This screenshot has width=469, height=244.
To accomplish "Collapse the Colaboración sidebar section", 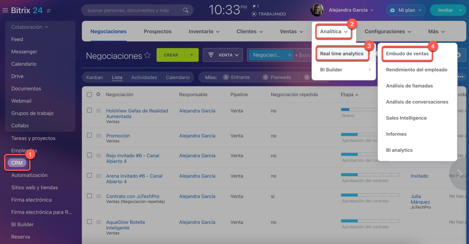I will (x=47, y=27).
